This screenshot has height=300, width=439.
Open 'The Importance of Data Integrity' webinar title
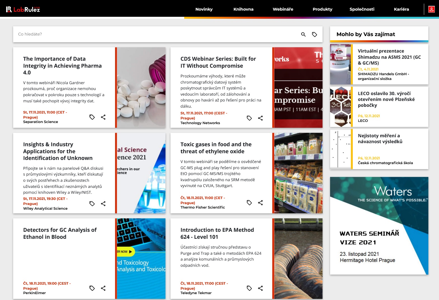click(62, 66)
